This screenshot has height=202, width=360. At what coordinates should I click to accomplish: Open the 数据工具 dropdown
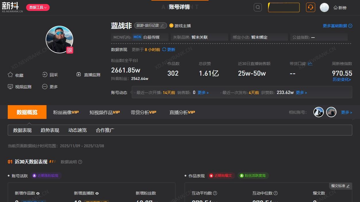[38, 7]
